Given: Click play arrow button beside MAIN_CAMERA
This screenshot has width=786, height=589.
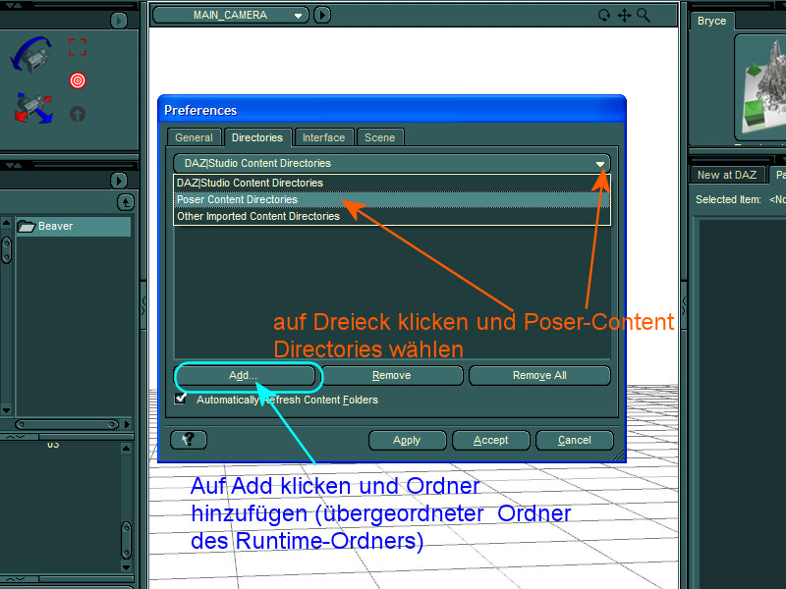Looking at the screenshot, I should coord(322,15).
